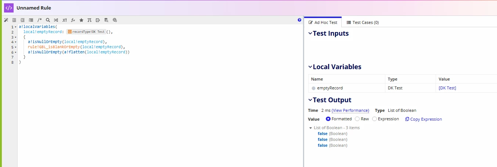Screen dimensions: 497x167
Task: Toggle comment with the /* icon
Action: [x=40, y=20]
